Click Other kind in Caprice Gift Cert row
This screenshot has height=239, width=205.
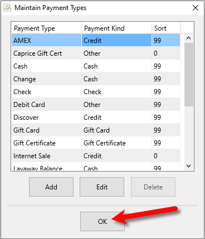117,53
